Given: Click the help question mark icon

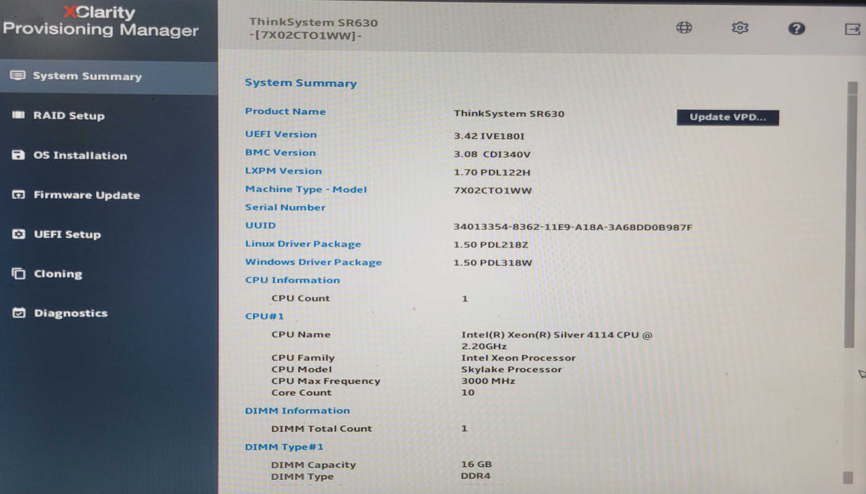Looking at the screenshot, I should coord(796,30).
